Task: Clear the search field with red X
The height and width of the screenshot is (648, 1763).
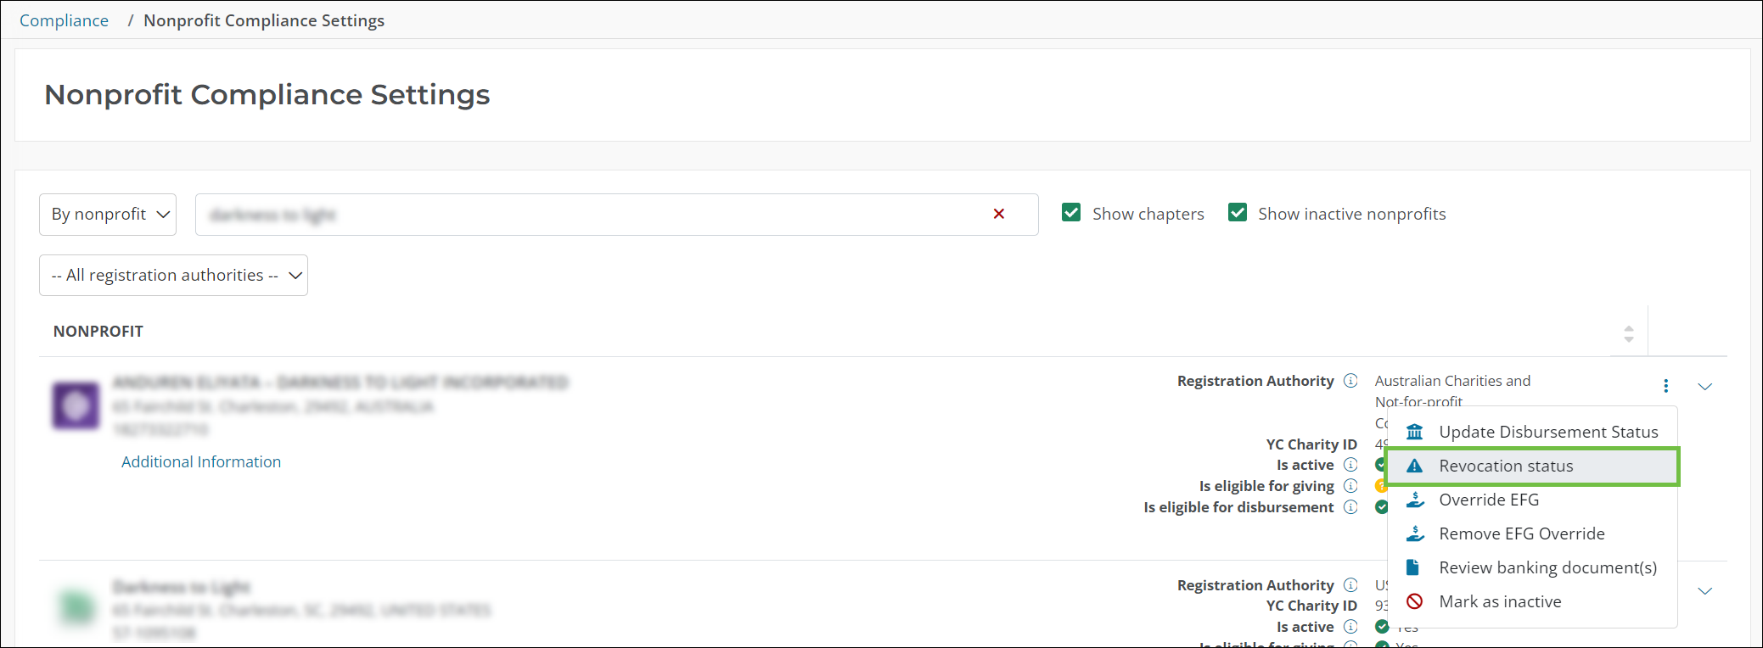Action: 998,214
